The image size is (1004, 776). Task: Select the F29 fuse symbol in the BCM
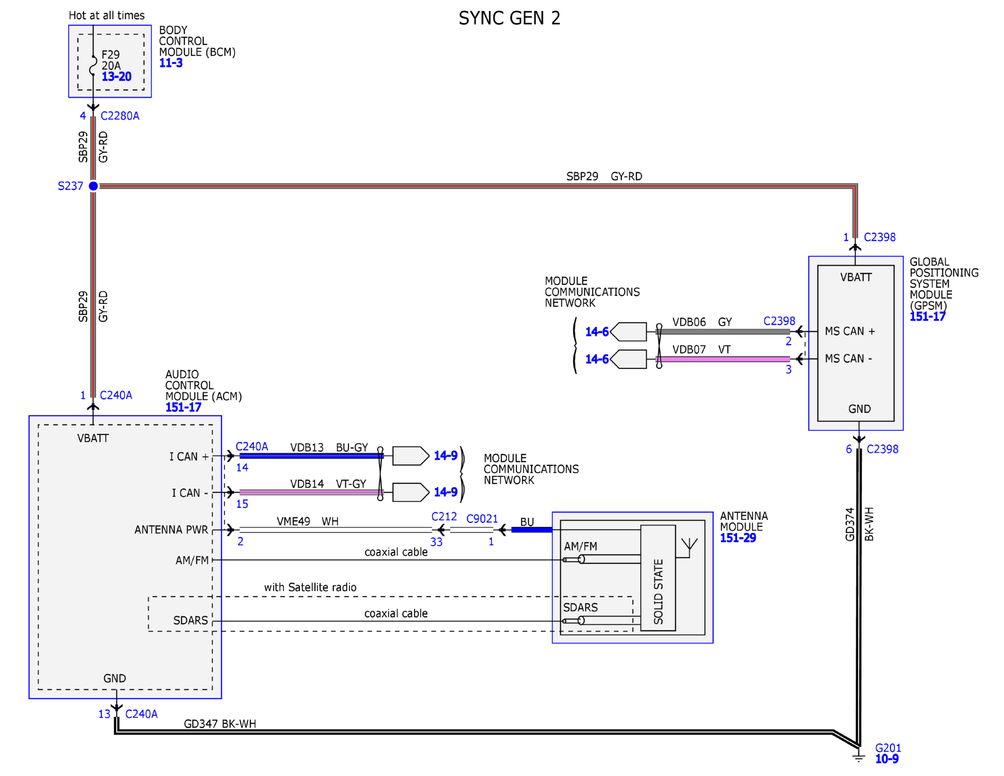click(93, 65)
